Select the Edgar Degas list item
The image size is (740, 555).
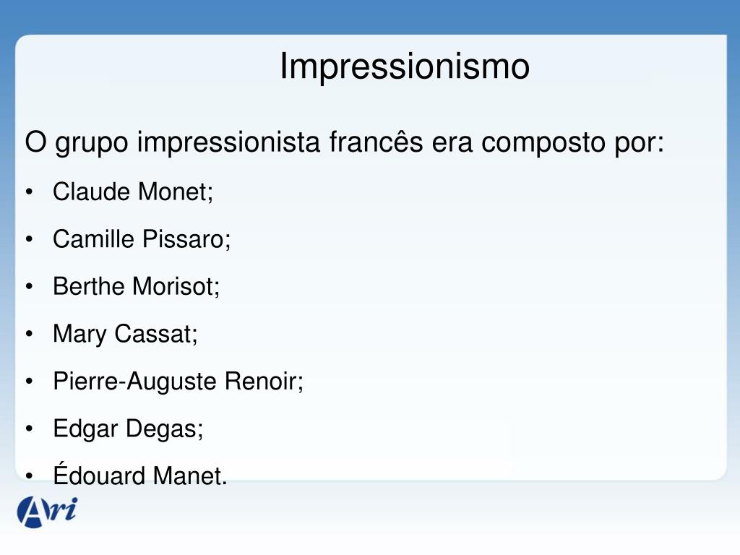coord(128,429)
